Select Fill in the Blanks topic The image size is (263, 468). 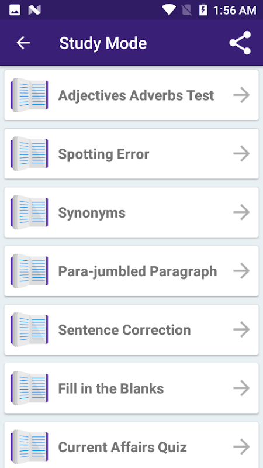coord(111,388)
